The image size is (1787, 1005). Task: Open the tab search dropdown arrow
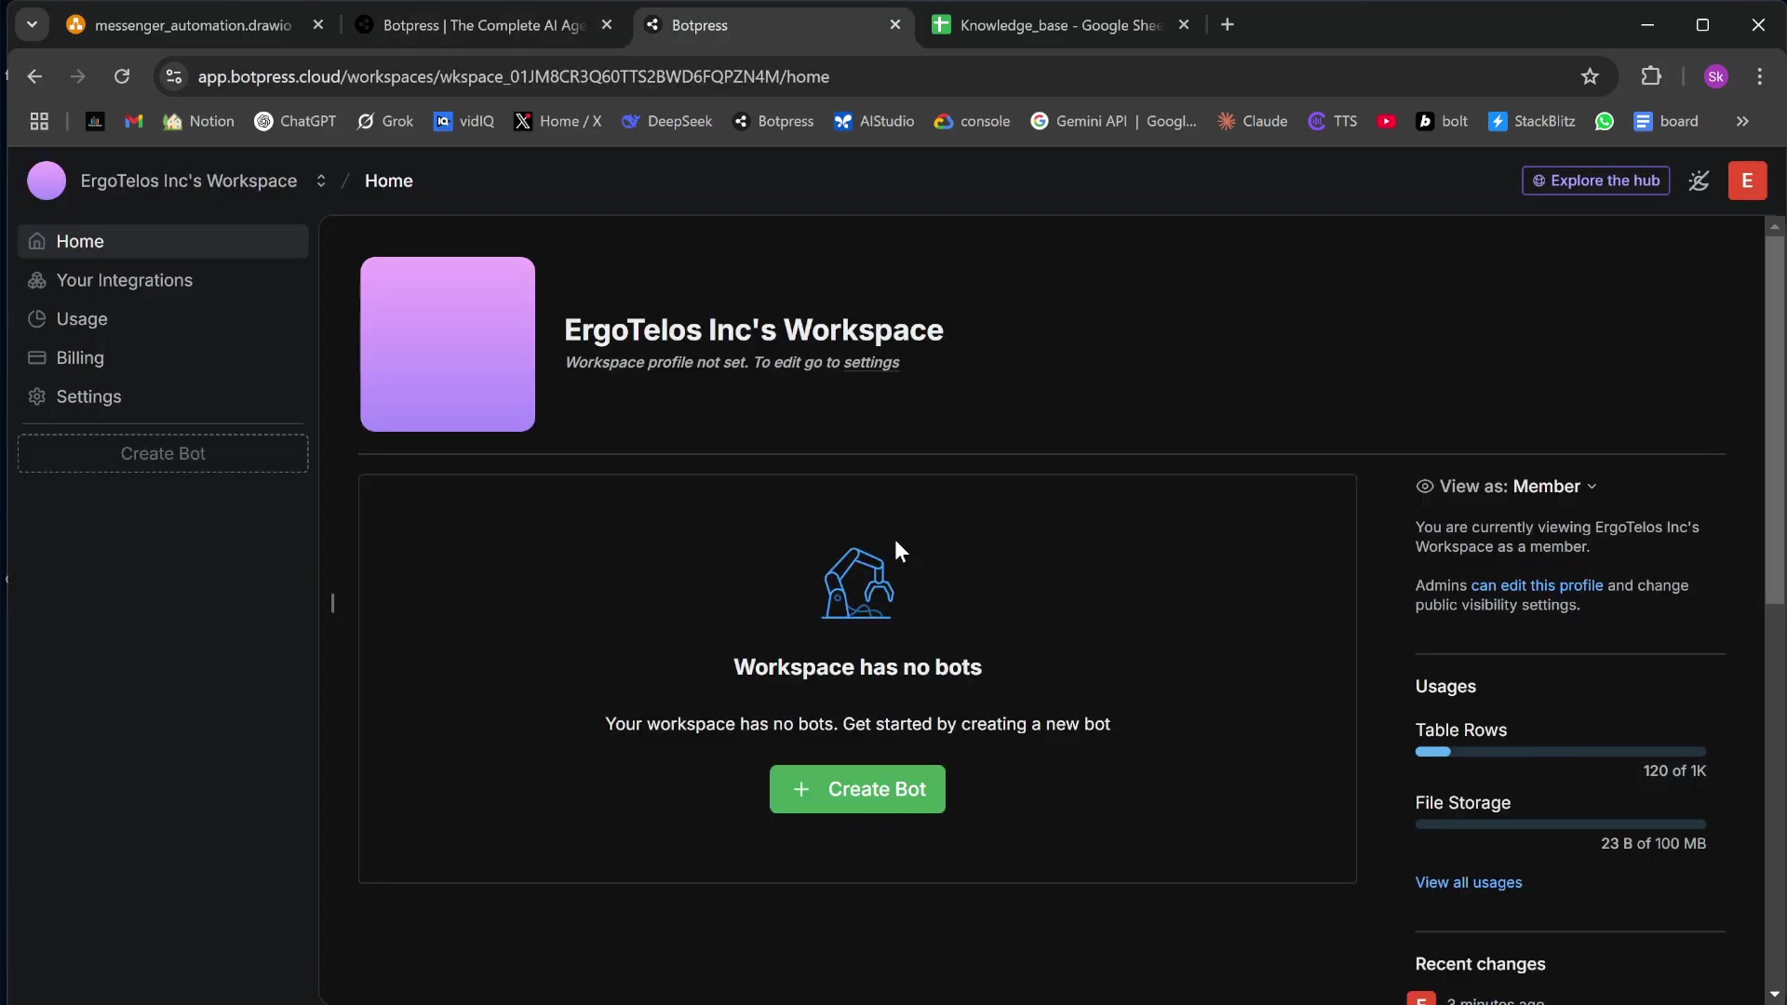pyautogui.click(x=32, y=25)
